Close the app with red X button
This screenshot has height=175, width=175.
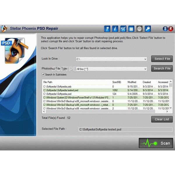(171, 29)
